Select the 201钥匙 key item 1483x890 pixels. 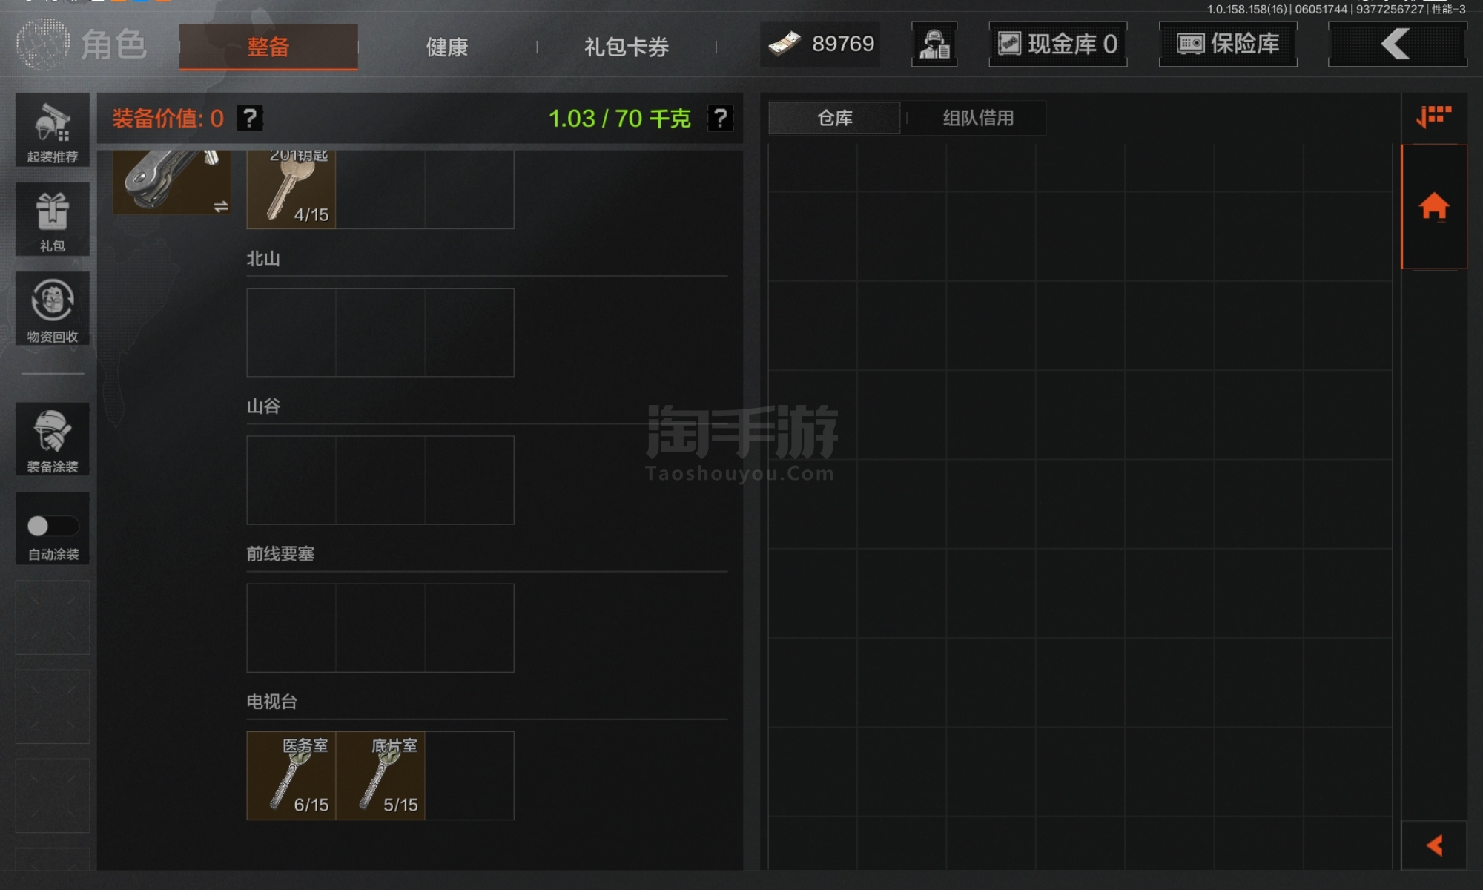pyautogui.click(x=291, y=189)
